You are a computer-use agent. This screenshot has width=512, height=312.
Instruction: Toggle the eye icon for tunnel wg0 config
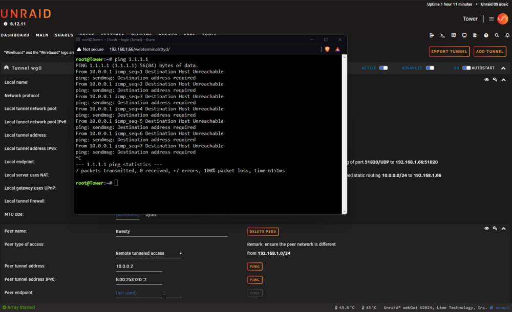tap(486, 80)
